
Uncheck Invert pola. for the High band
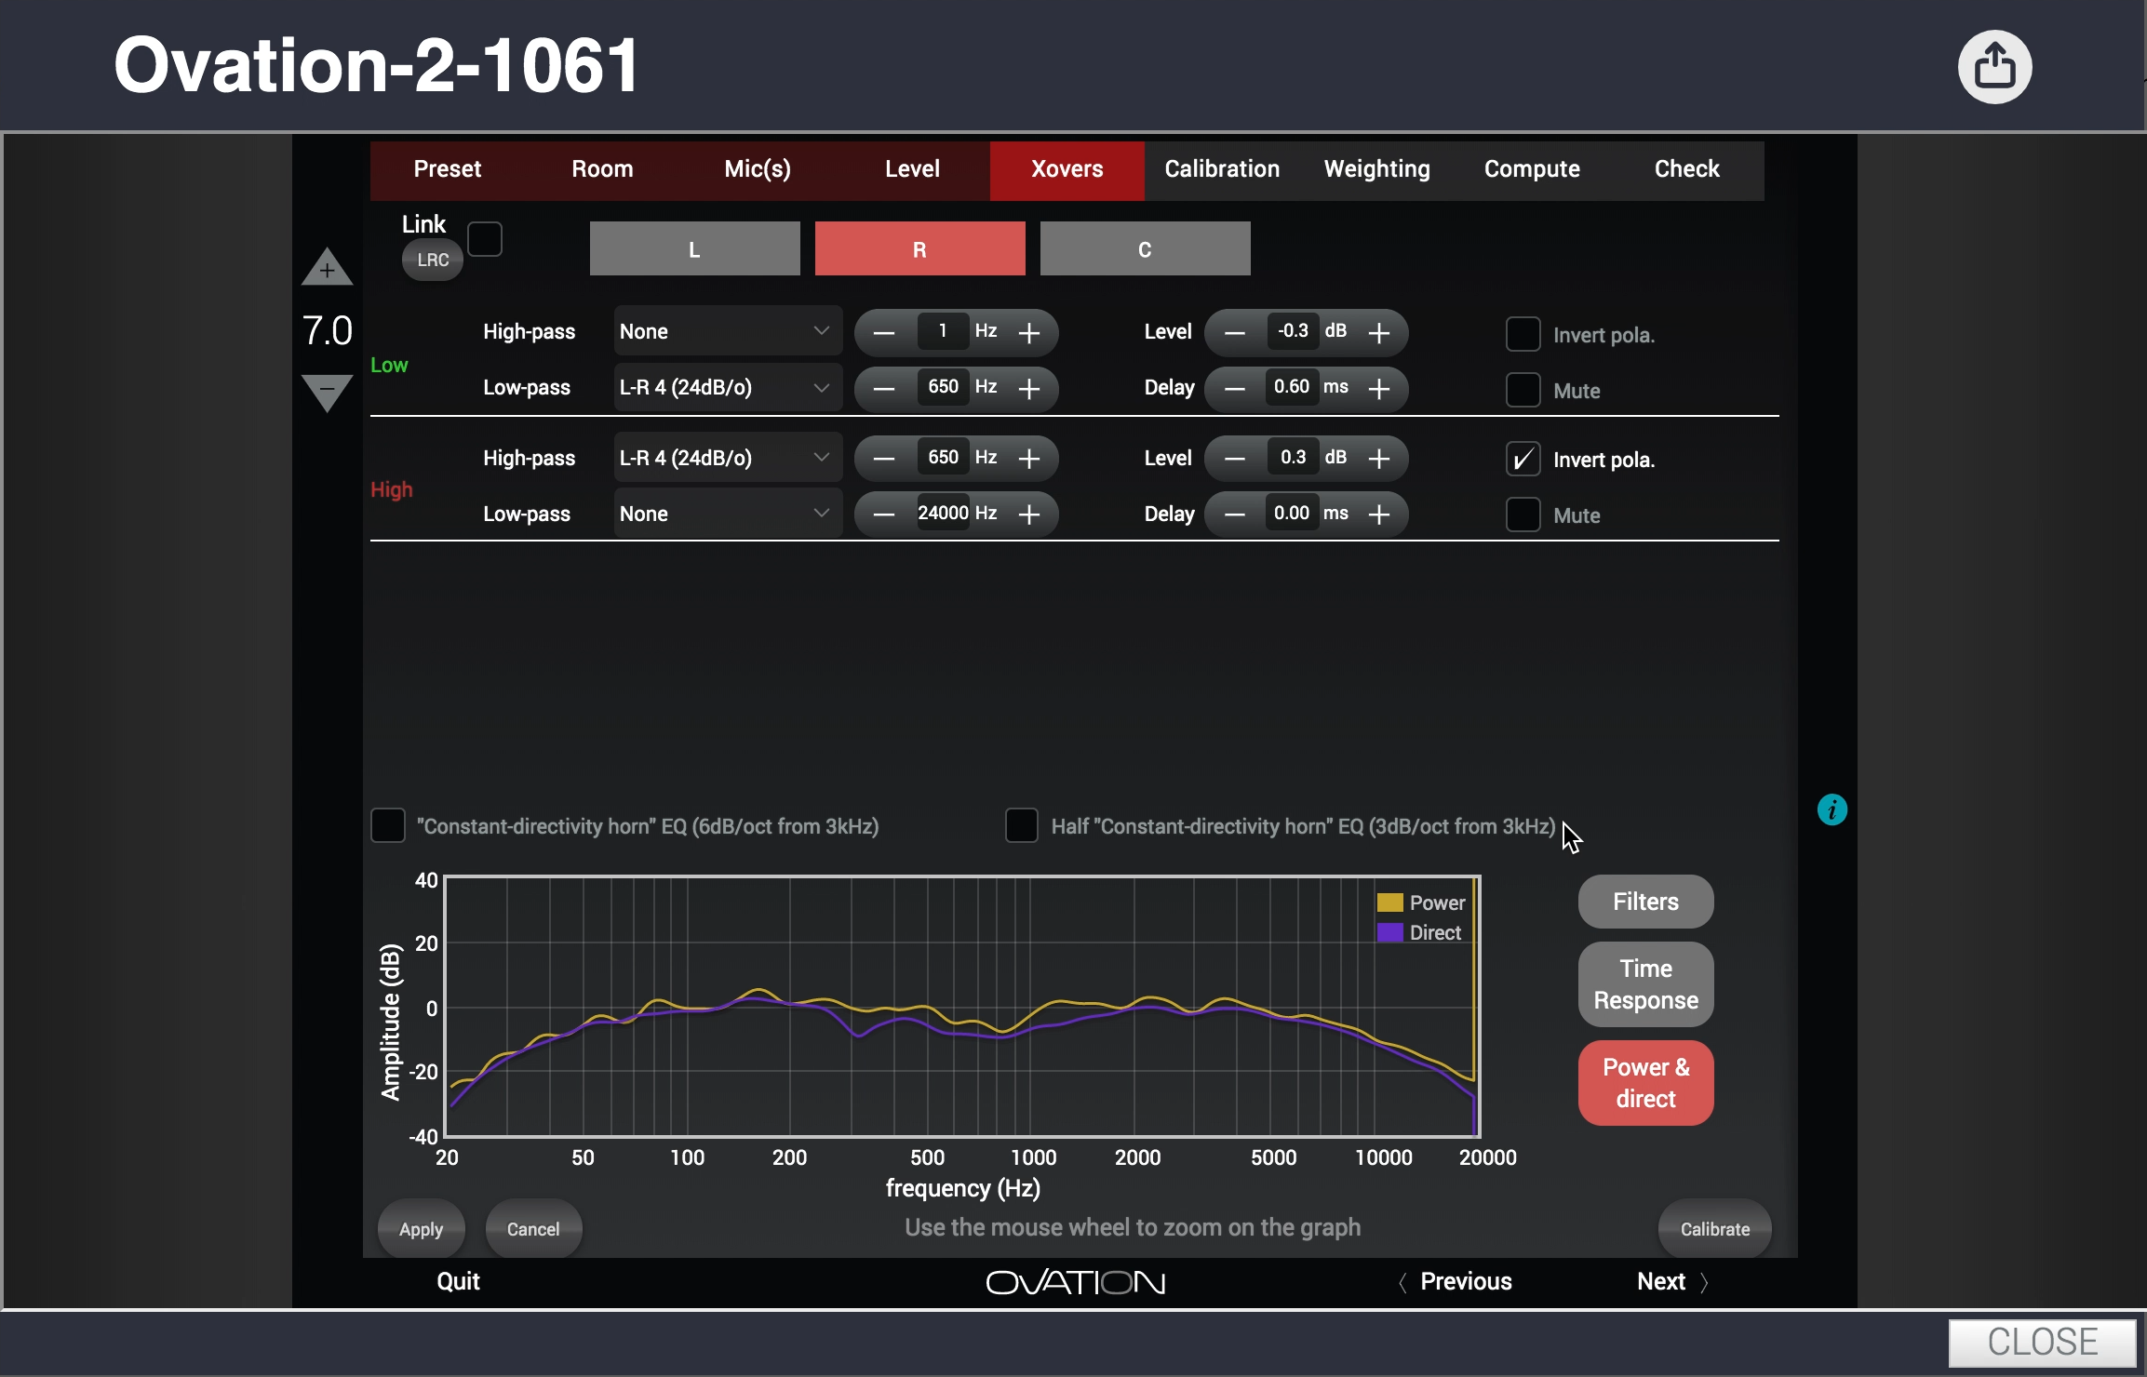(1523, 459)
